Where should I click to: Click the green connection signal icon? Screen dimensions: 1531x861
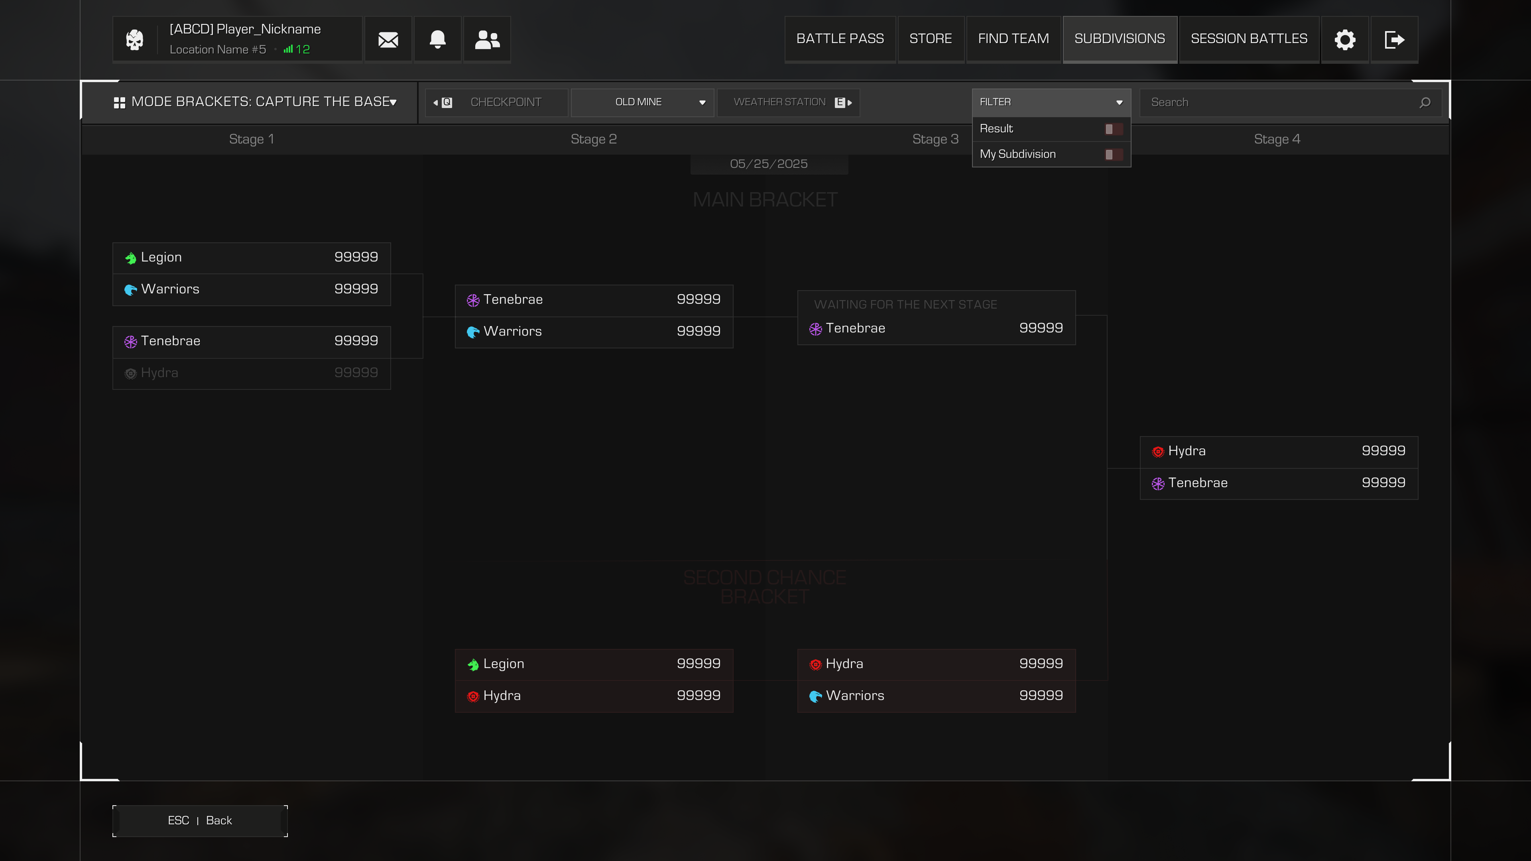(x=287, y=49)
